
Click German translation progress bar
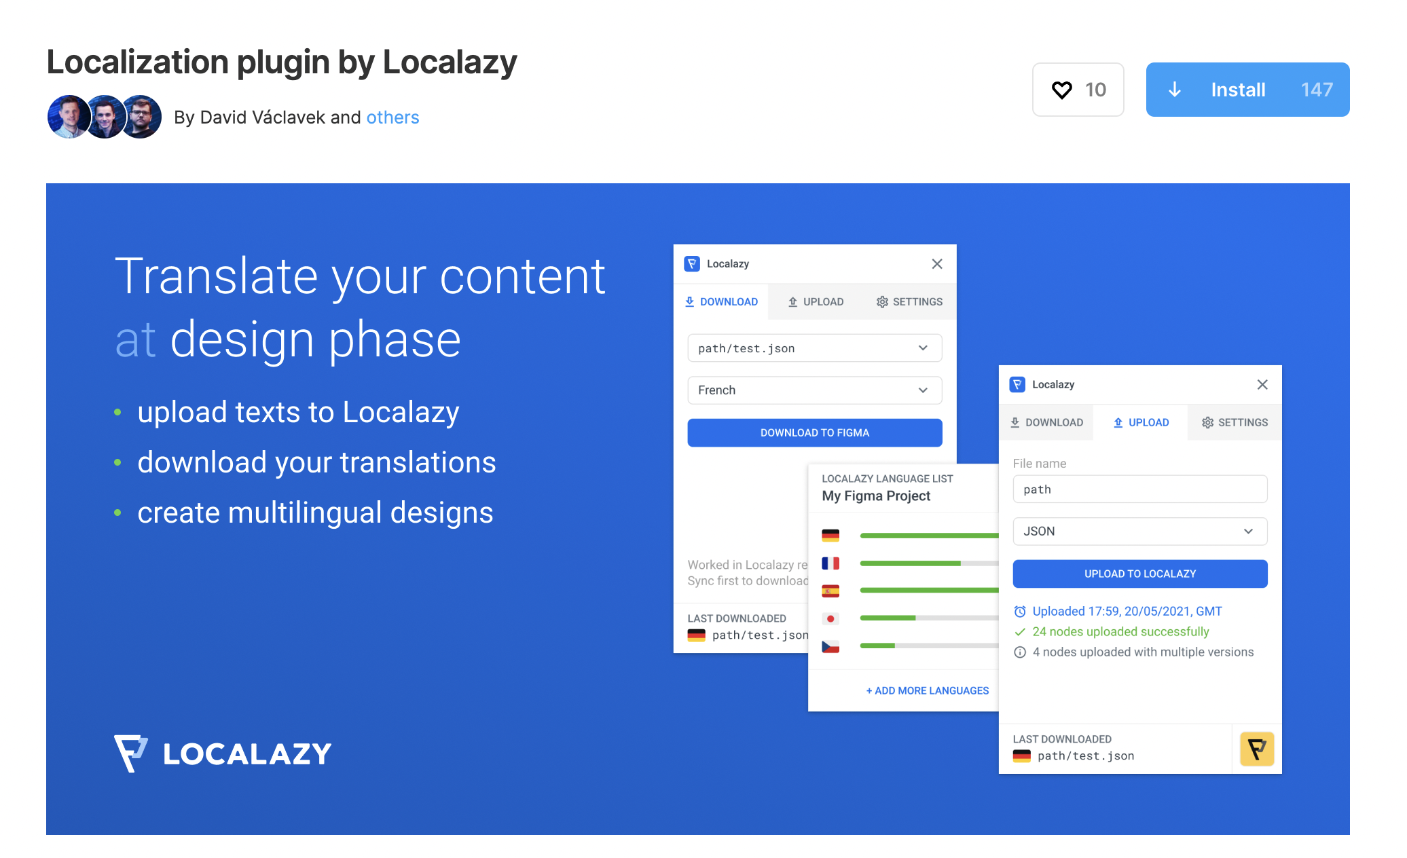[929, 536]
